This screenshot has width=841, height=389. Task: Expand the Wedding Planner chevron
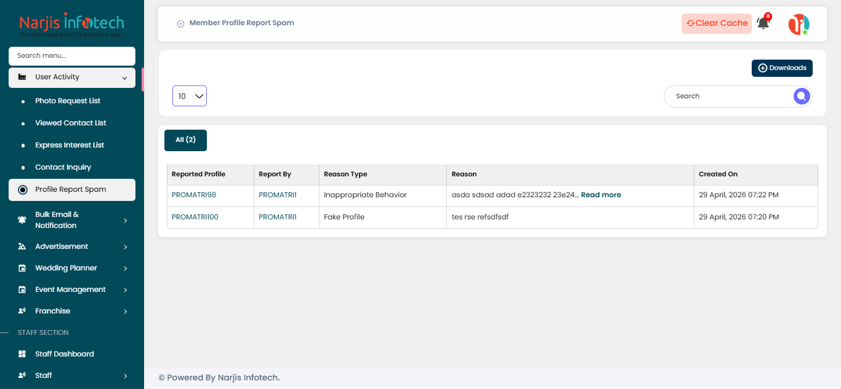pos(125,268)
